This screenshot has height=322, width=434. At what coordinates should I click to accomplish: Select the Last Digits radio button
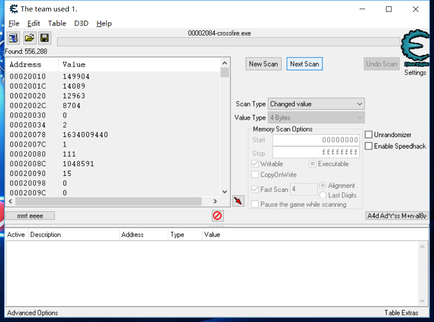pos(323,195)
